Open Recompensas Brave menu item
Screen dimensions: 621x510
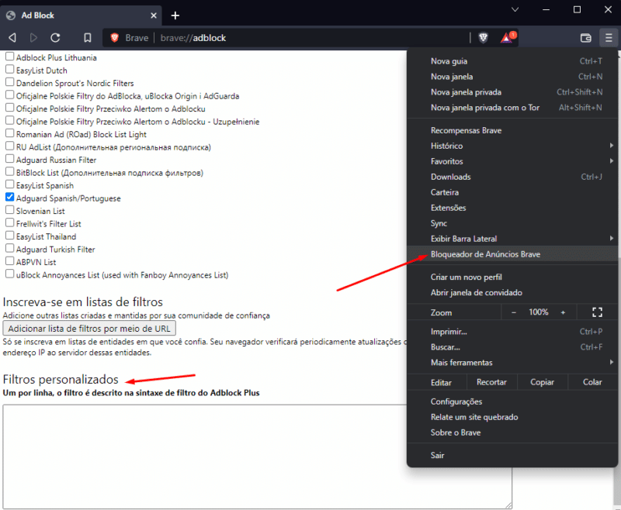(512, 130)
